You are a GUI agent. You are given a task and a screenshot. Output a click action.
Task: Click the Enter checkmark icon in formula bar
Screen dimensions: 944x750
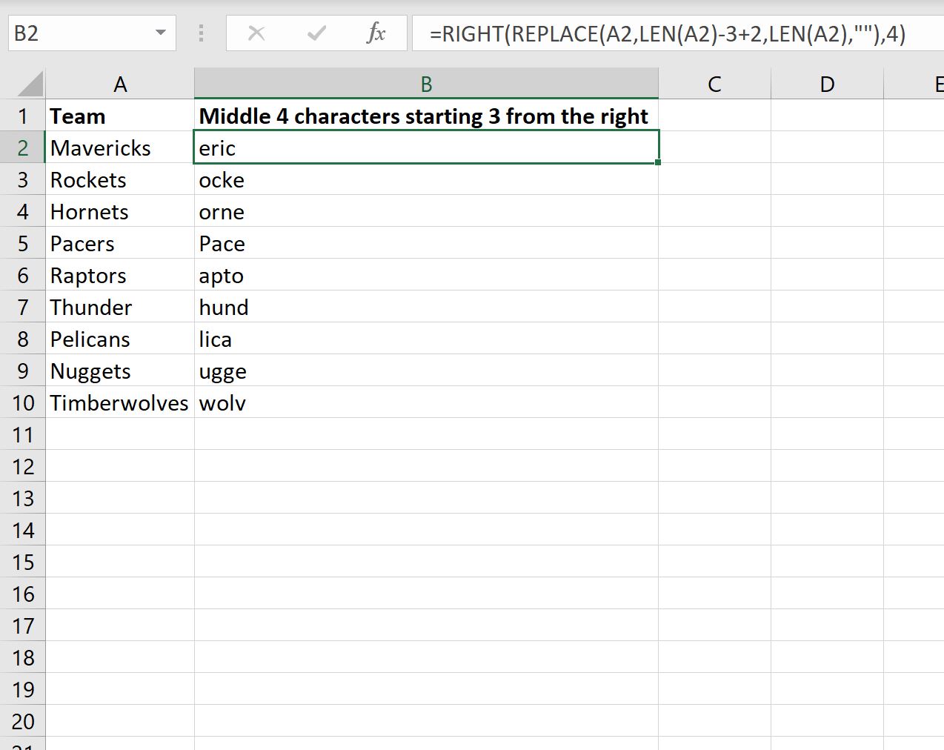pyautogui.click(x=316, y=33)
